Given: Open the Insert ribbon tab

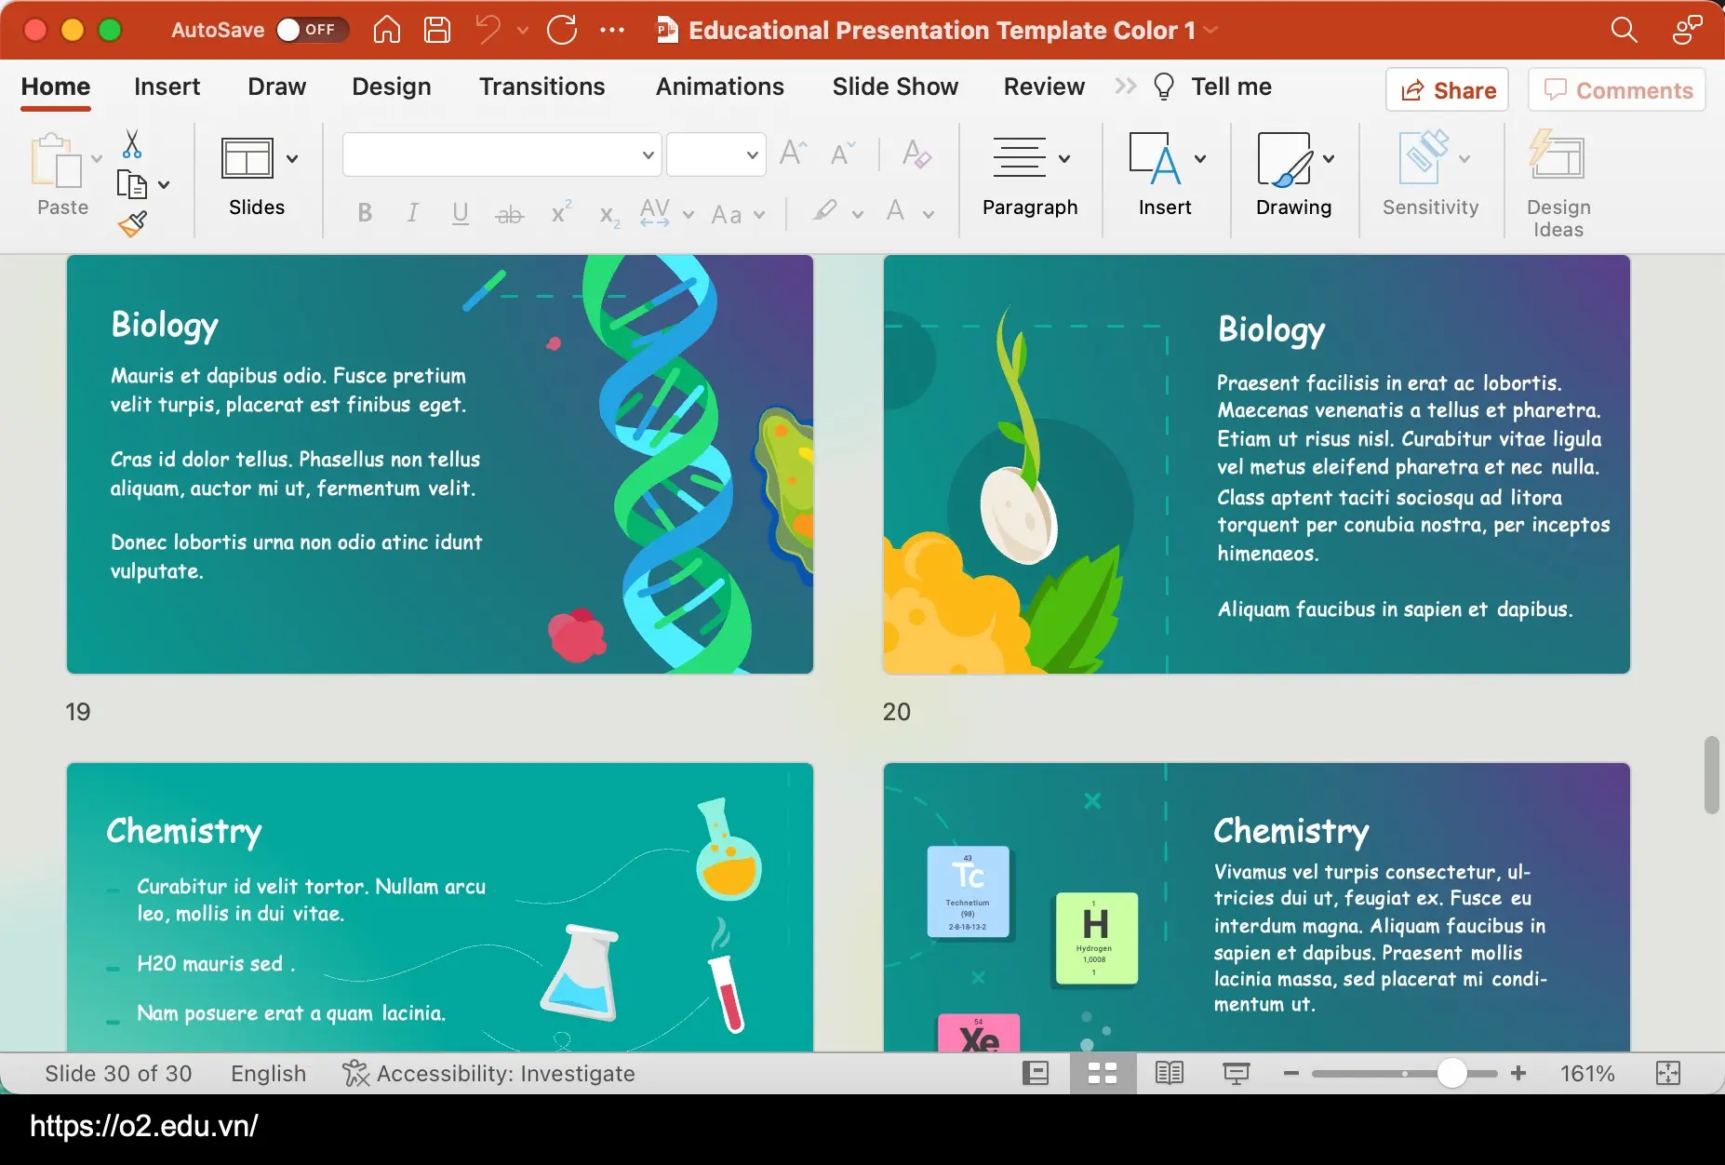Looking at the screenshot, I should [x=167, y=87].
